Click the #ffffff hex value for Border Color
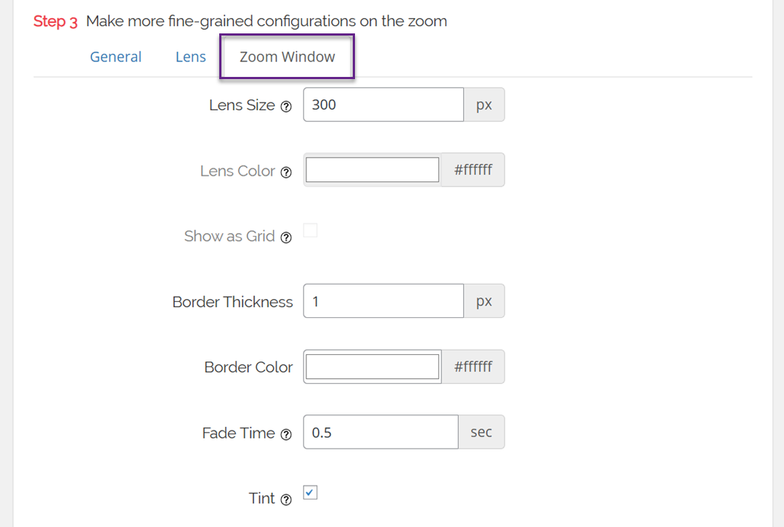Screen dimensions: 784x527 pyautogui.click(x=473, y=367)
